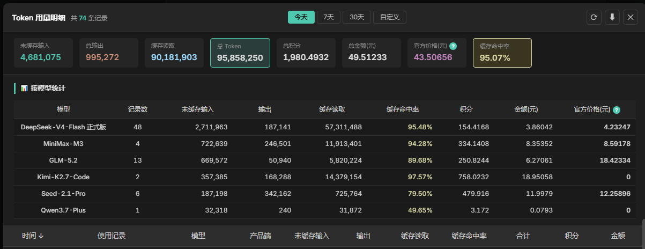Click the 总输出 summary card
The width and height of the screenshot is (645, 249).
(x=109, y=53)
